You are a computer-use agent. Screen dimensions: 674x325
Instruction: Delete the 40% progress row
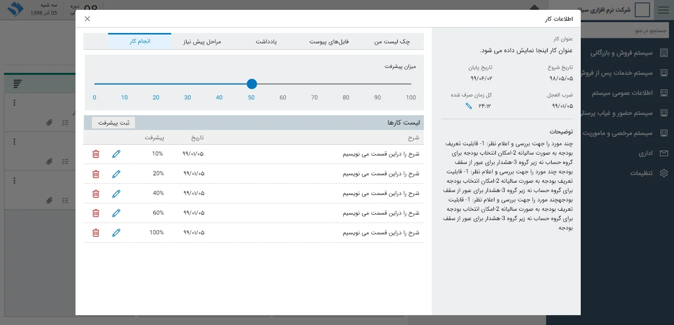[x=96, y=194]
